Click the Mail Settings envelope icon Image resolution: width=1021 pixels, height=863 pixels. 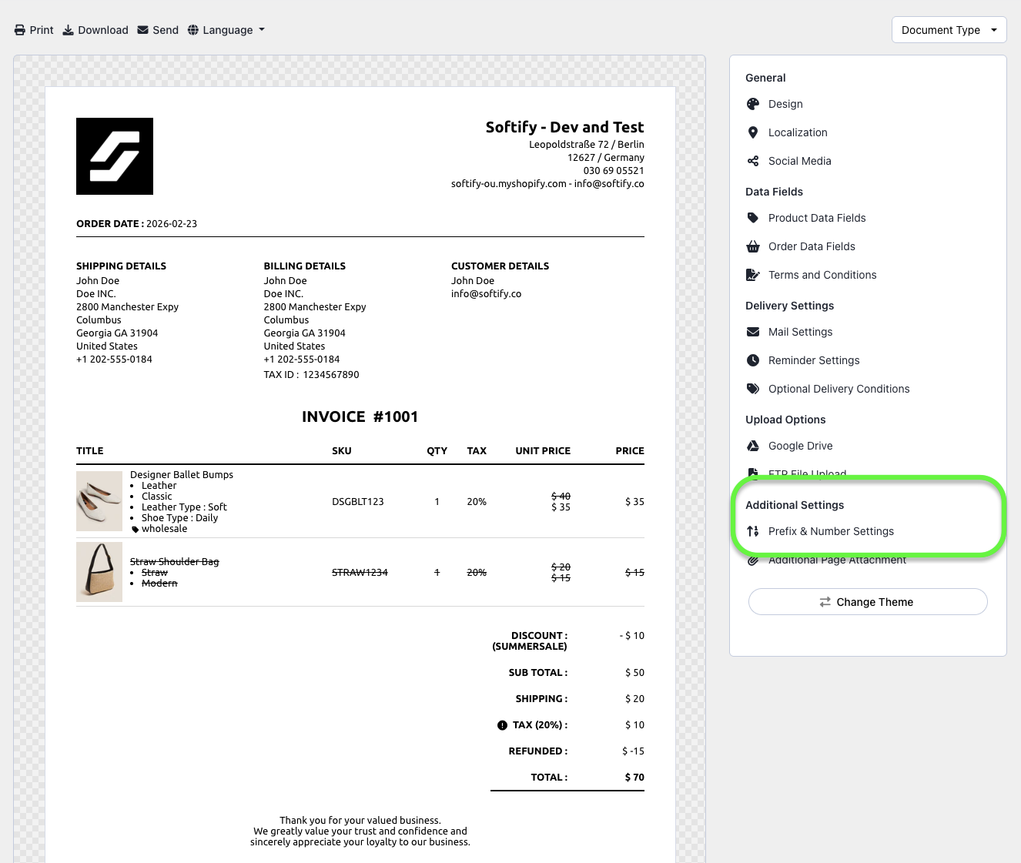[x=753, y=332]
